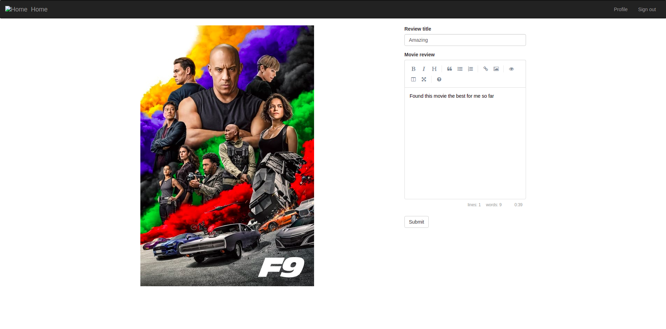Open the markdown help guide

pos(439,79)
